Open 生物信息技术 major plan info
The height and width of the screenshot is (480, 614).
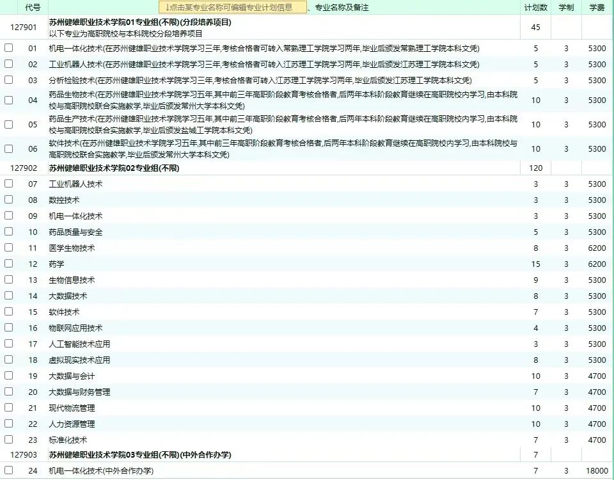(72, 280)
